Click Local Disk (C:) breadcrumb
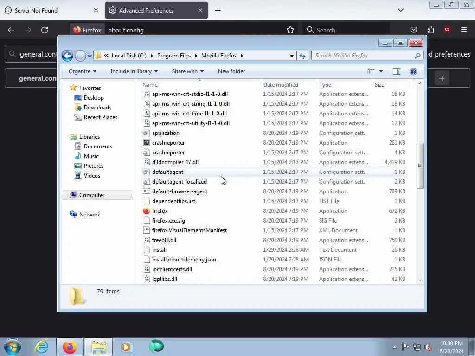Screen dimensions: 475x356 [x=129, y=56]
